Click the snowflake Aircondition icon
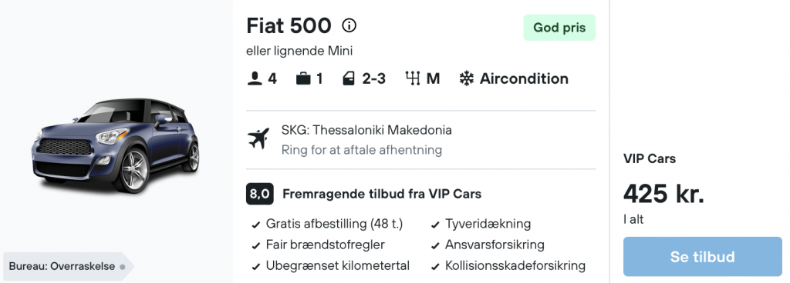The width and height of the screenshot is (790, 283). point(467,78)
